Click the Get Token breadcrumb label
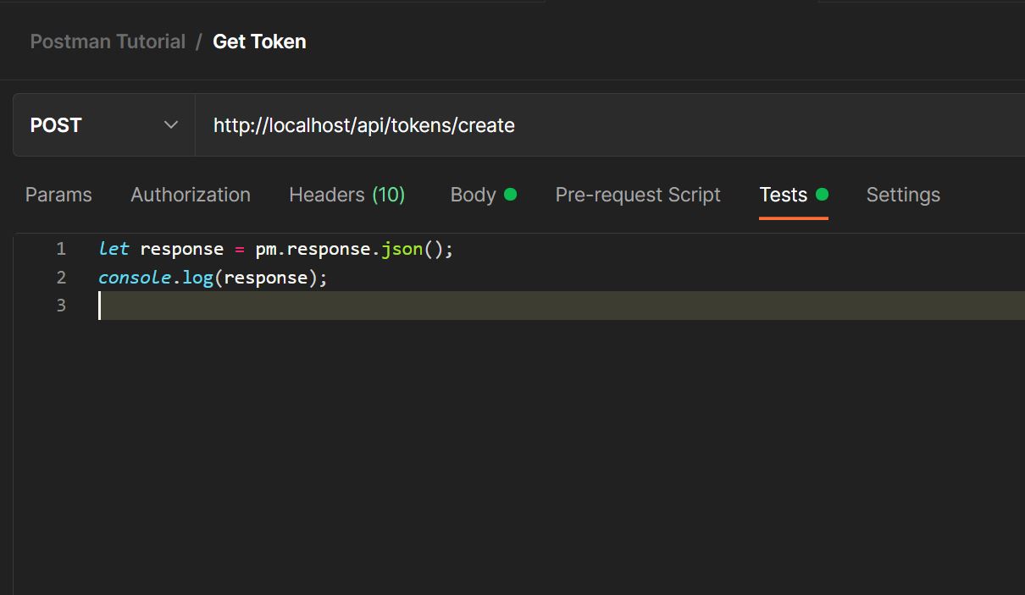The image size is (1025, 595). point(259,41)
